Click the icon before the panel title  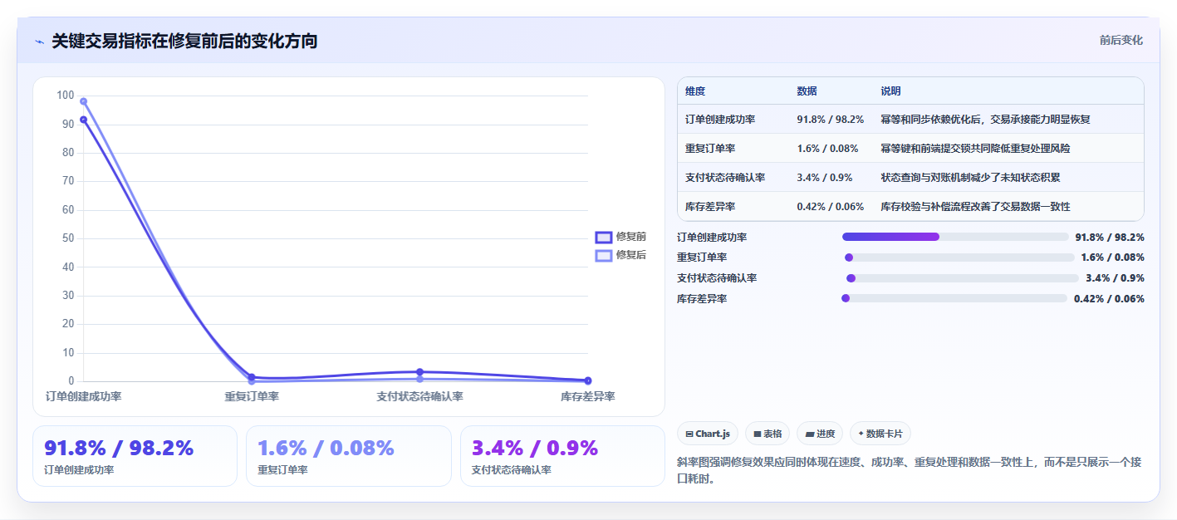[x=39, y=42]
